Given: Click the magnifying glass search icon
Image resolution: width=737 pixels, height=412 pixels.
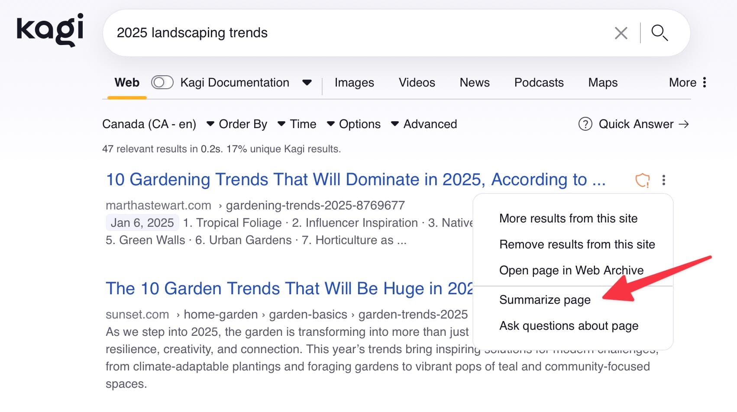Looking at the screenshot, I should click(x=659, y=33).
